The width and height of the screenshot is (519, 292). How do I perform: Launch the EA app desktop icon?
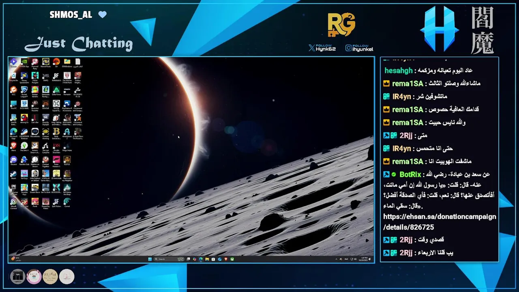tap(56, 63)
